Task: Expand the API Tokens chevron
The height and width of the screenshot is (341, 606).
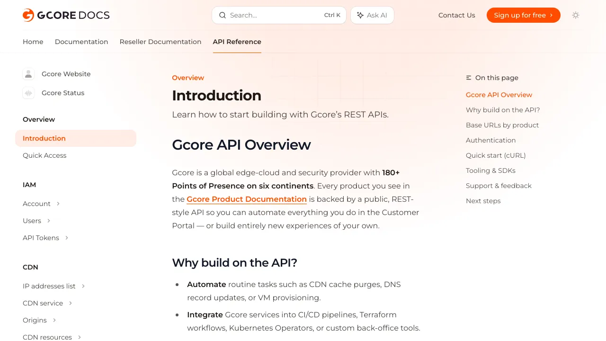Action: click(67, 238)
